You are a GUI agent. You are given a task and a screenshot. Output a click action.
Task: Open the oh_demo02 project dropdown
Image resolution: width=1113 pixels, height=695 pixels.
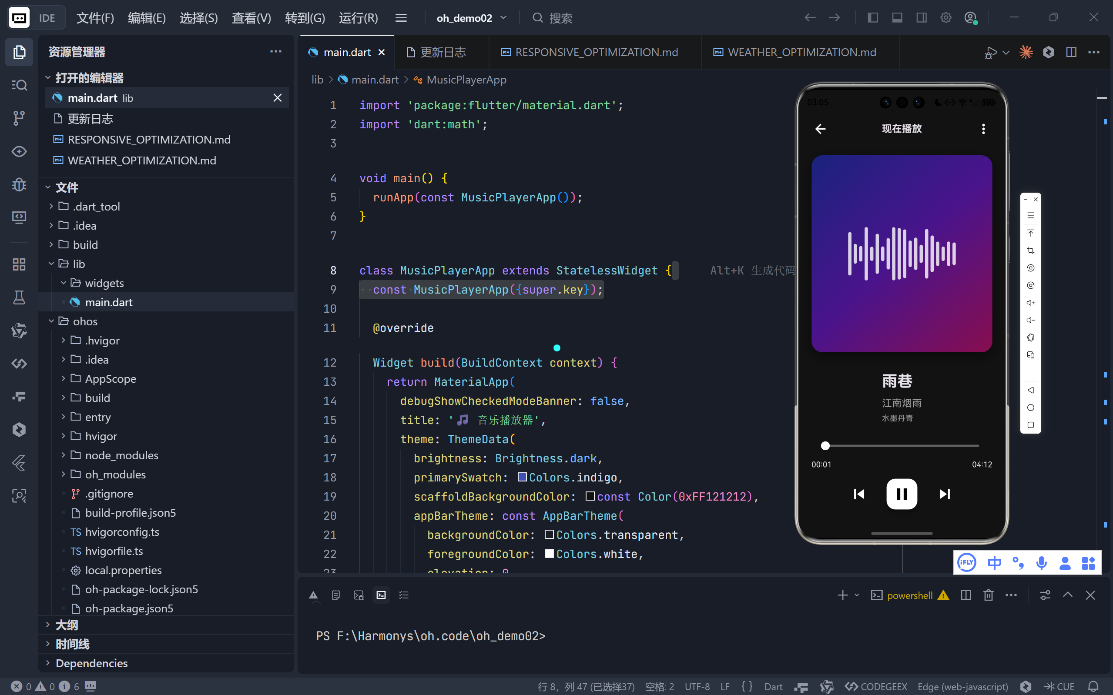[471, 18]
